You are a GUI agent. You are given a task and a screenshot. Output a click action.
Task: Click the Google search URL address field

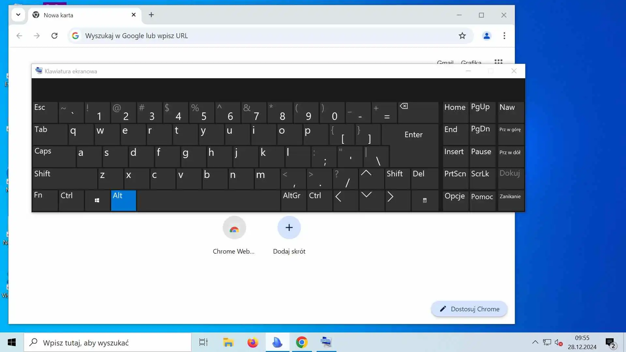(261, 36)
